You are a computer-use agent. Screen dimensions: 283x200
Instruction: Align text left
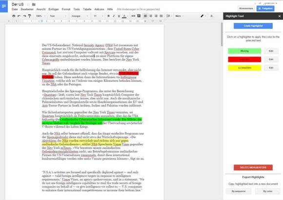(x=145, y=16)
